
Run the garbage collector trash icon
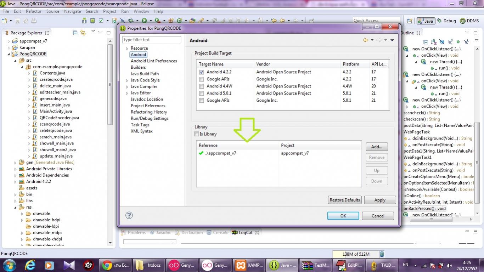pos(382,254)
